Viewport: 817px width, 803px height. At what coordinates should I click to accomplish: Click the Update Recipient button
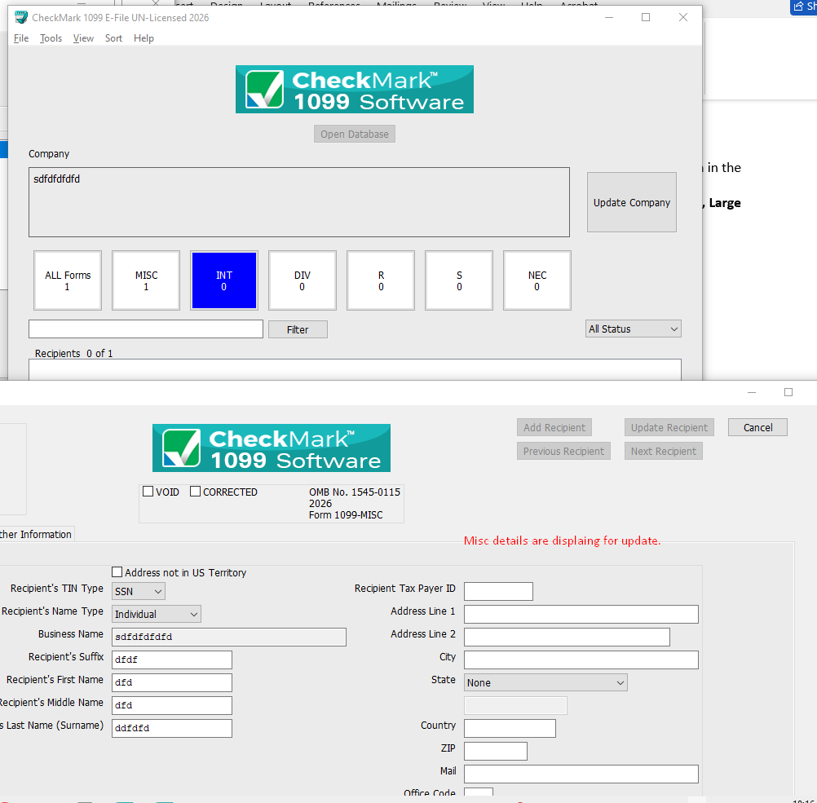click(669, 427)
